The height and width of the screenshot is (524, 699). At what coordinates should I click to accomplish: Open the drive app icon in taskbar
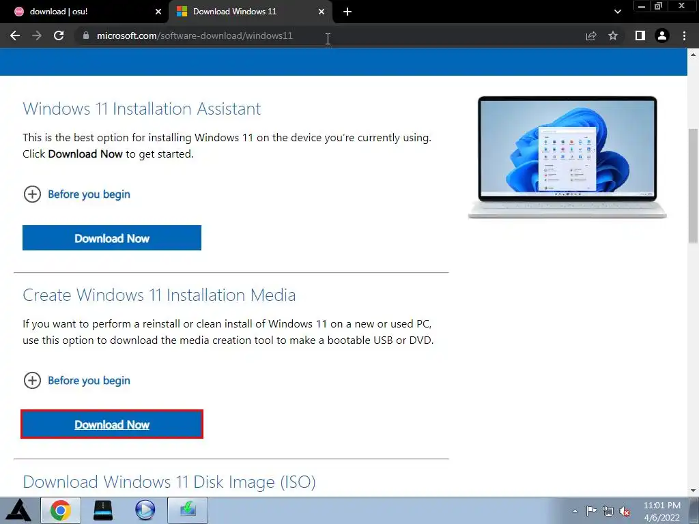(103, 510)
